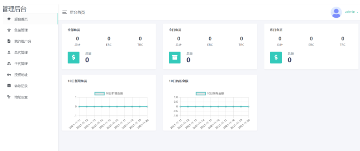The width and height of the screenshot is (360, 151).
Task: Click ERC label in 全部鱼苗 card
Action: point(109,45)
